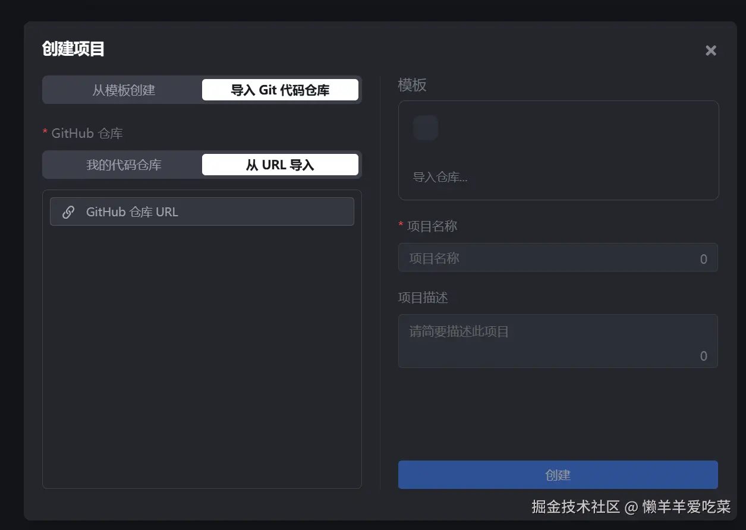The width and height of the screenshot is (746, 530).
Task: Click the character counter on 项目名称
Action: [703, 258]
